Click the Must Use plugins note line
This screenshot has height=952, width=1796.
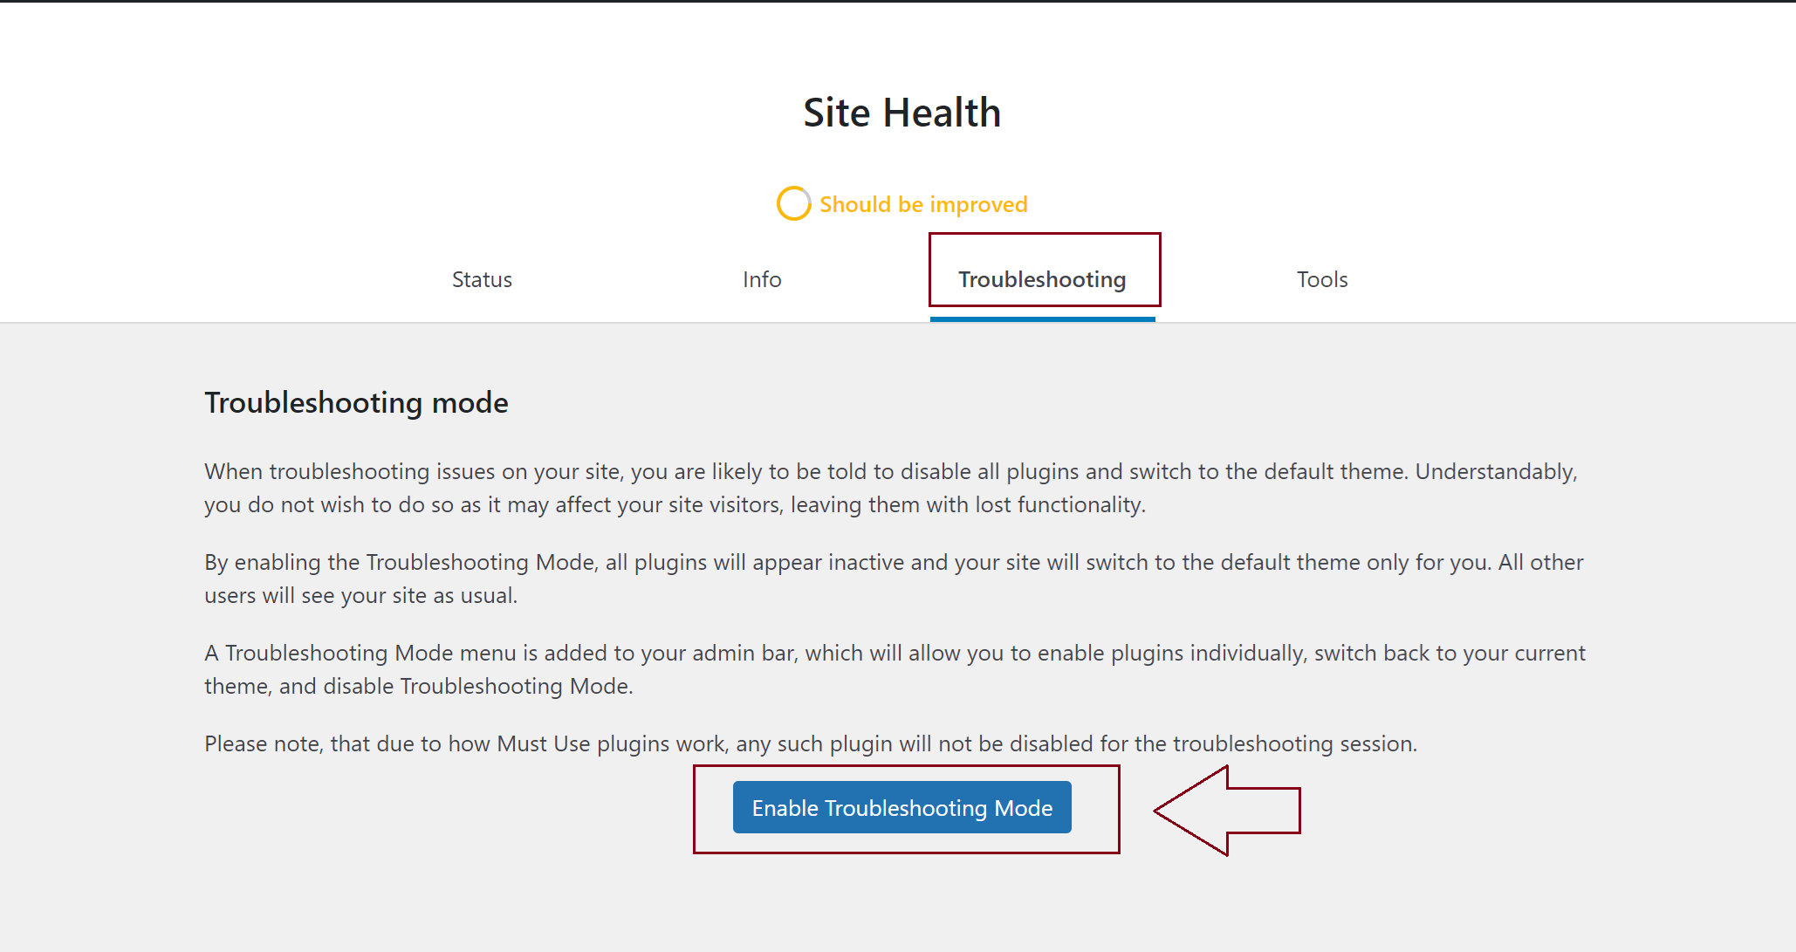pos(810,743)
